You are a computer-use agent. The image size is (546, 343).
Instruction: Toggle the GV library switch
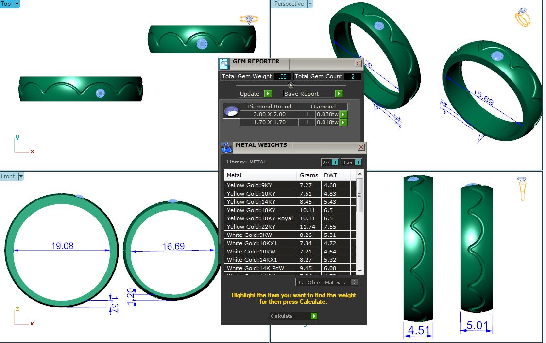pos(330,162)
